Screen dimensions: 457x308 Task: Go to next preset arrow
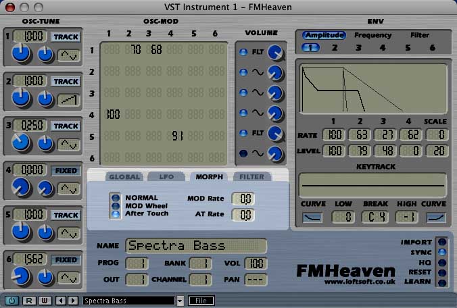(73, 301)
